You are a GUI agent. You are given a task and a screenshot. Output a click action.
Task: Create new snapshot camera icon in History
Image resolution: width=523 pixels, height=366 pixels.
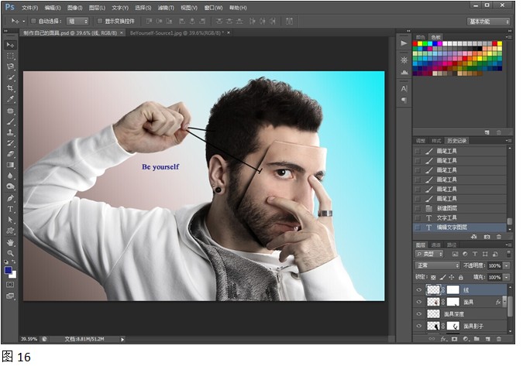coord(487,237)
